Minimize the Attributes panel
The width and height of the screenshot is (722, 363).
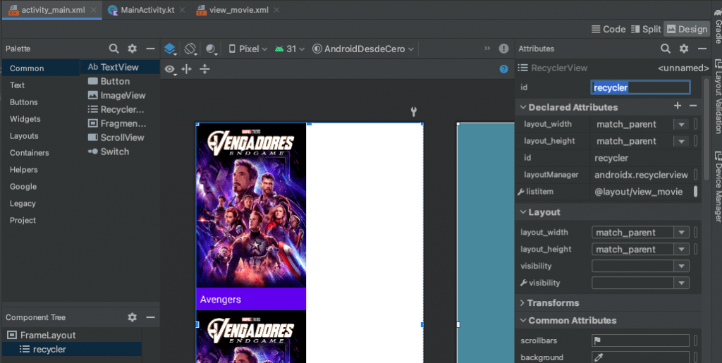tap(702, 49)
